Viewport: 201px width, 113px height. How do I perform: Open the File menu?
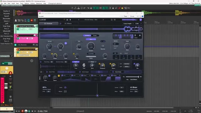(2, 3)
